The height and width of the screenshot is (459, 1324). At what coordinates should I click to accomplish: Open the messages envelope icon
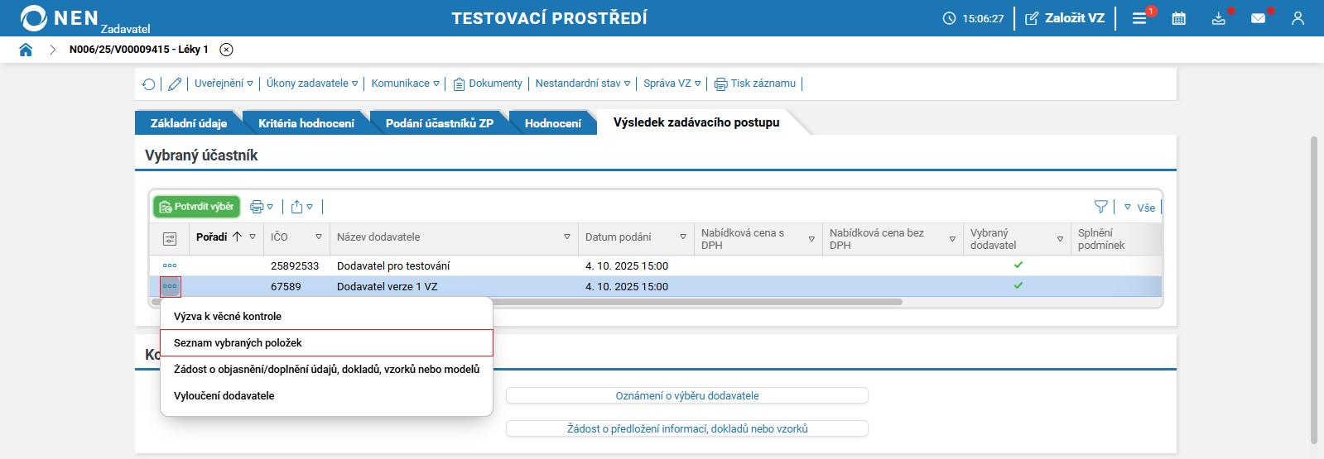pos(1259,18)
